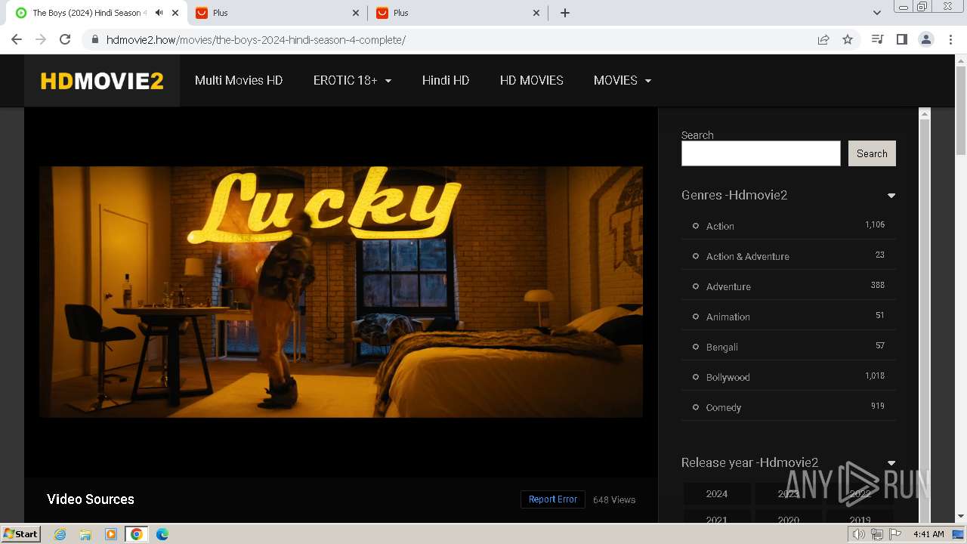Image resolution: width=967 pixels, height=544 pixels.
Task: Open the Adventure genre
Action: pyautogui.click(x=728, y=286)
